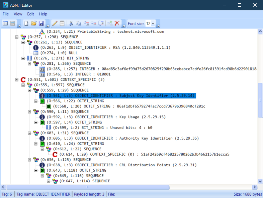Open the Help menu

[x=43, y=14]
